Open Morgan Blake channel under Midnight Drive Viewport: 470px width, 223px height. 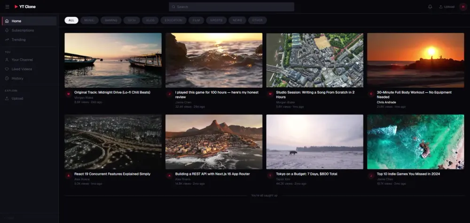pyautogui.click(x=84, y=97)
